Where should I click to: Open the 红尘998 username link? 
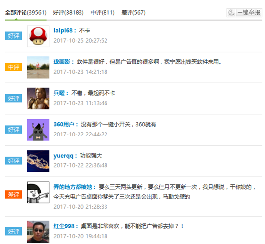click(x=64, y=226)
